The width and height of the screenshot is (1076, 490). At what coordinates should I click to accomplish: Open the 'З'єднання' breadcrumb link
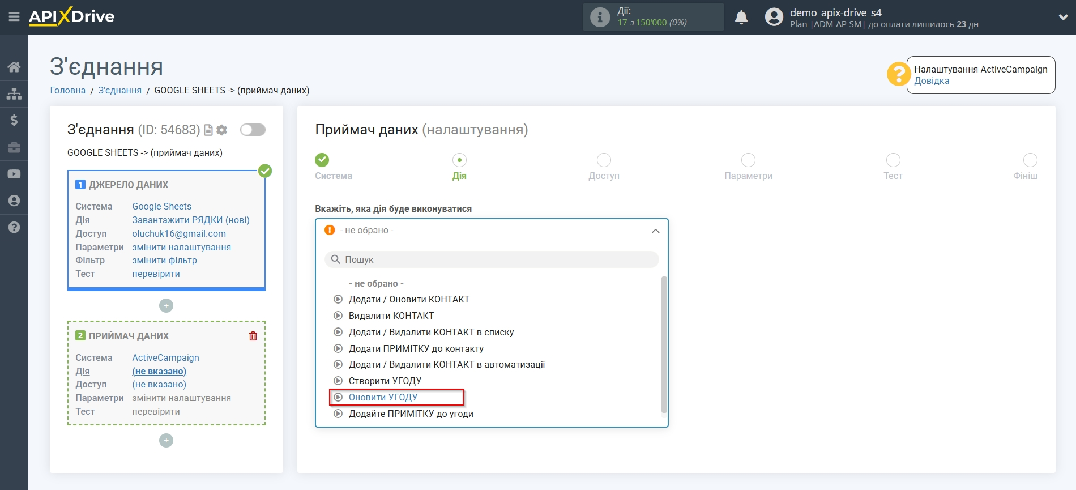pyautogui.click(x=120, y=90)
